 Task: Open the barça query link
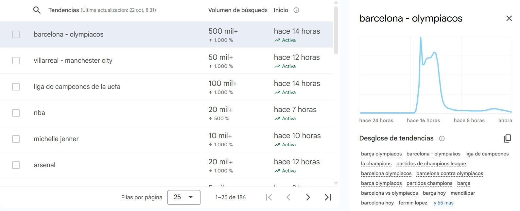[x=464, y=183]
